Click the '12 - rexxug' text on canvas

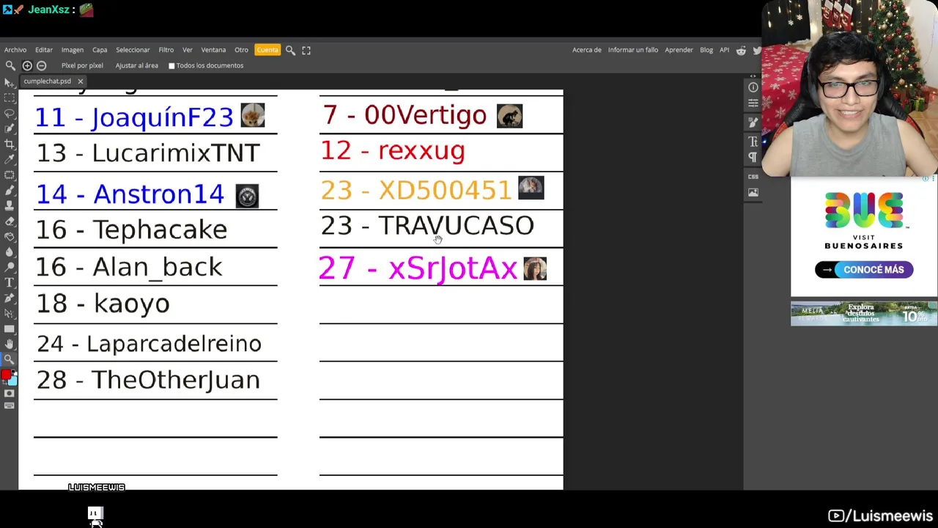pyautogui.click(x=393, y=151)
